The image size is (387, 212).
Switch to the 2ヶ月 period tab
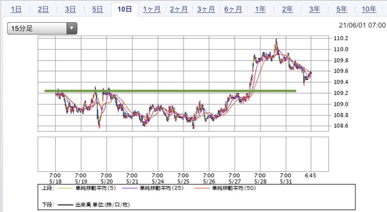click(x=179, y=9)
